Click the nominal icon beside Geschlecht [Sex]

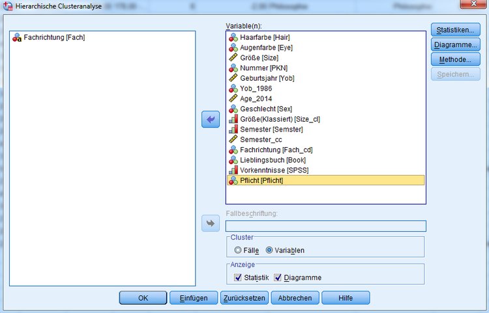point(233,109)
